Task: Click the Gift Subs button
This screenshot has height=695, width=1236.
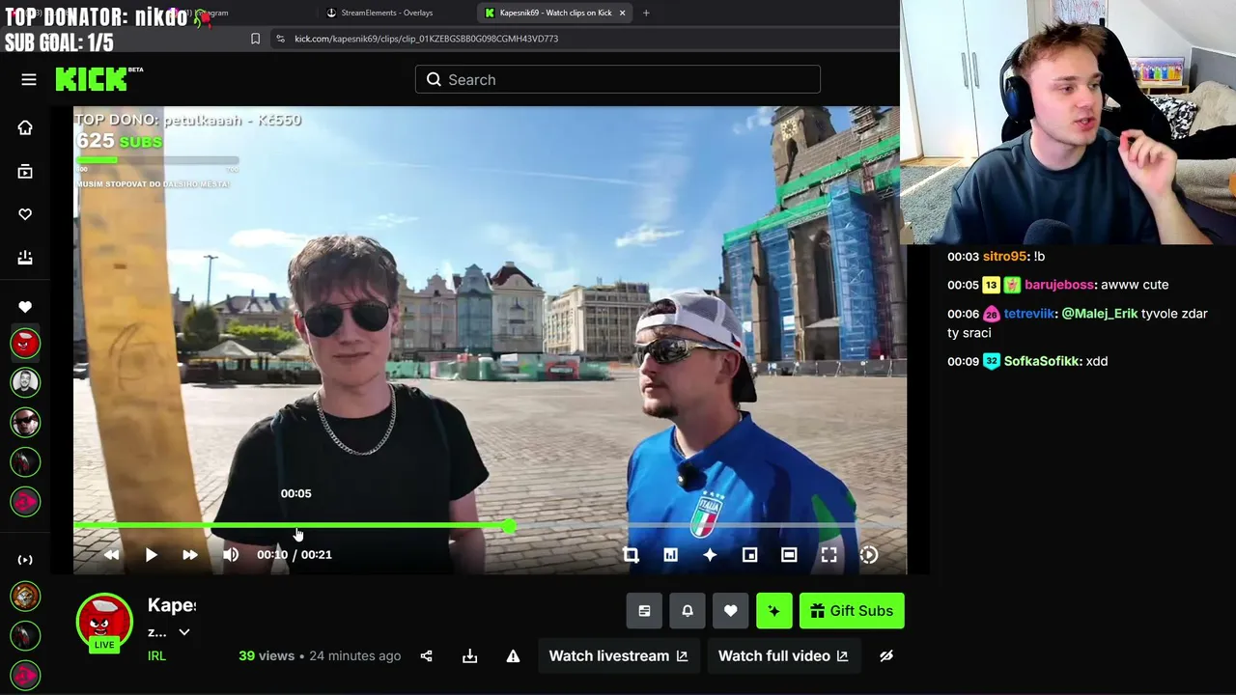Action: click(x=852, y=611)
